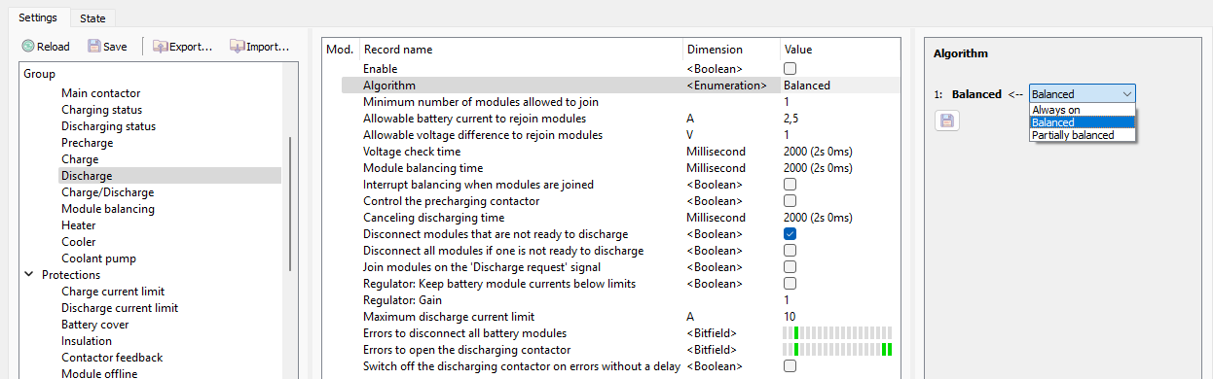Screen dimensions: 1213x379
Task: Toggle Switch off discharging contactor without delay
Action: pyautogui.click(x=790, y=366)
